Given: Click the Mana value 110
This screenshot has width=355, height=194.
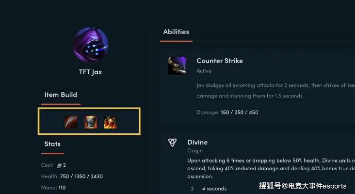Looking at the screenshot, I should (62, 188).
